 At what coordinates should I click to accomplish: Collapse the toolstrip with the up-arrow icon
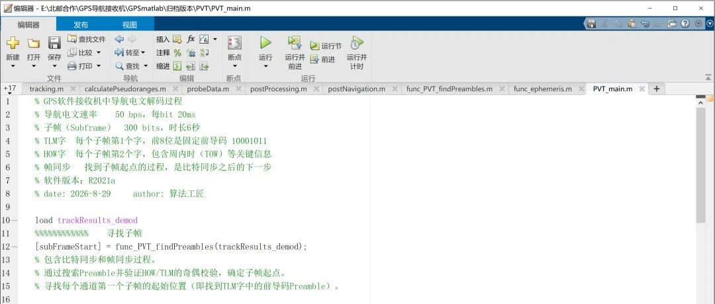click(x=708, y=77)
